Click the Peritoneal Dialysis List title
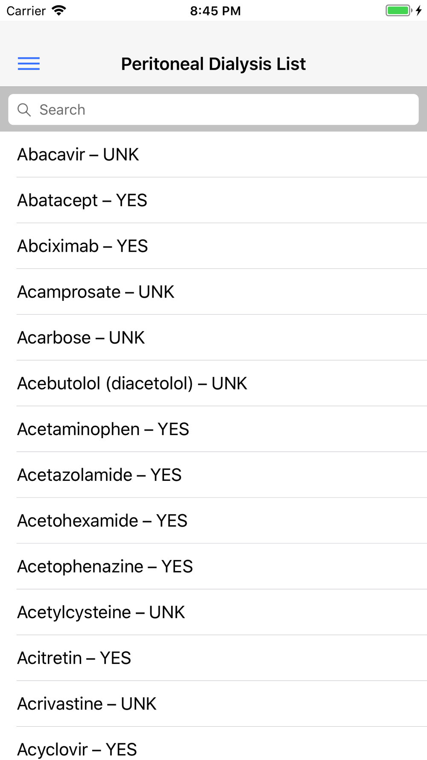The height and width of the screenshot is (760, 427). [x=213, y=64]
